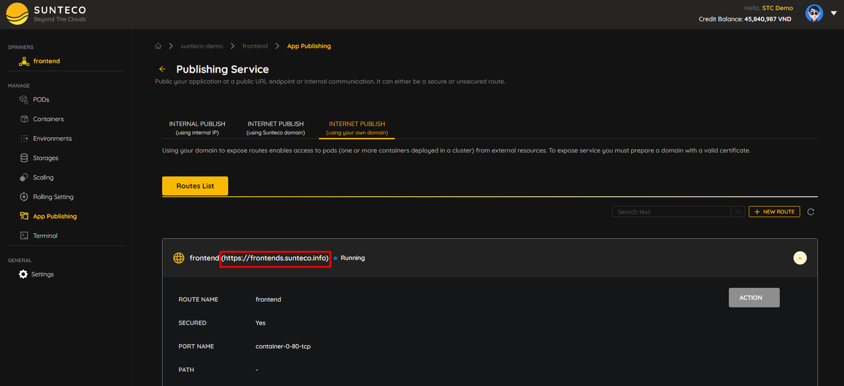The image size is (844, 386).
Task: Click the Search text input field
Action: pyautogui.click(x=672, y=212)
